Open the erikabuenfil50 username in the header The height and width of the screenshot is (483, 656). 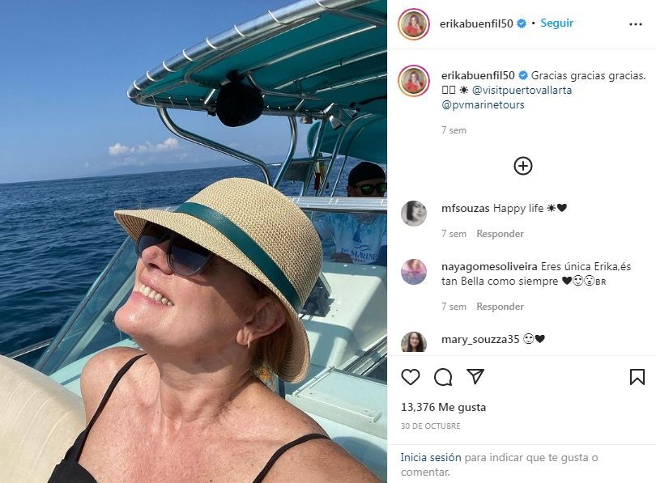(x=477, y=23)
